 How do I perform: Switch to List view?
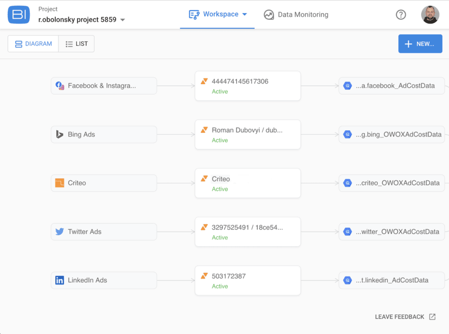click(x=76, y=44)
